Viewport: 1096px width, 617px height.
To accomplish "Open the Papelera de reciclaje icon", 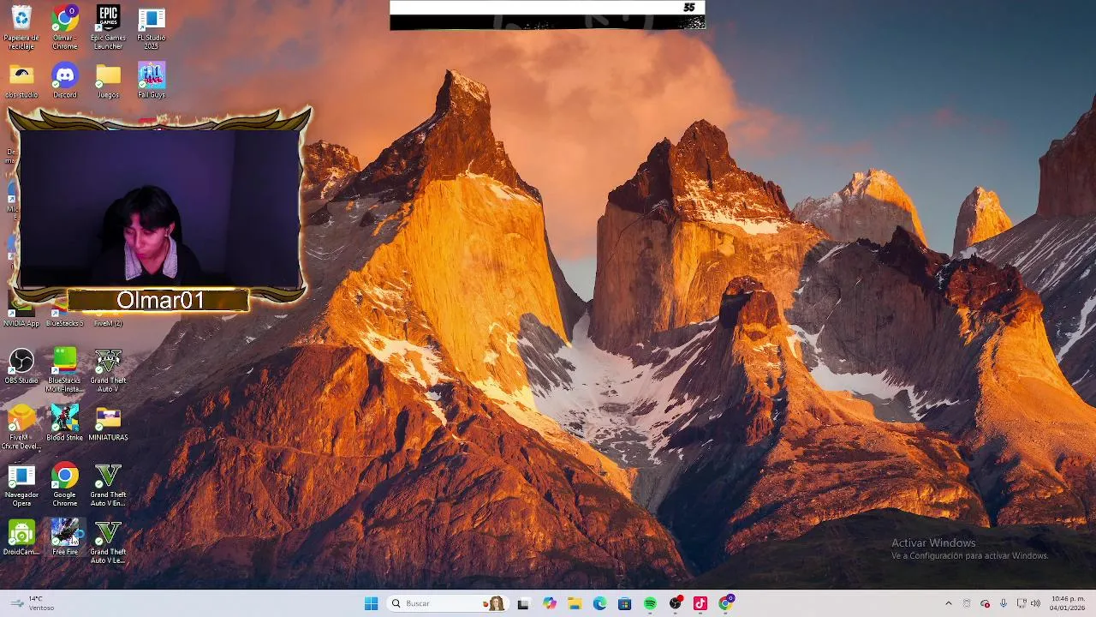I will coord(21,27).
